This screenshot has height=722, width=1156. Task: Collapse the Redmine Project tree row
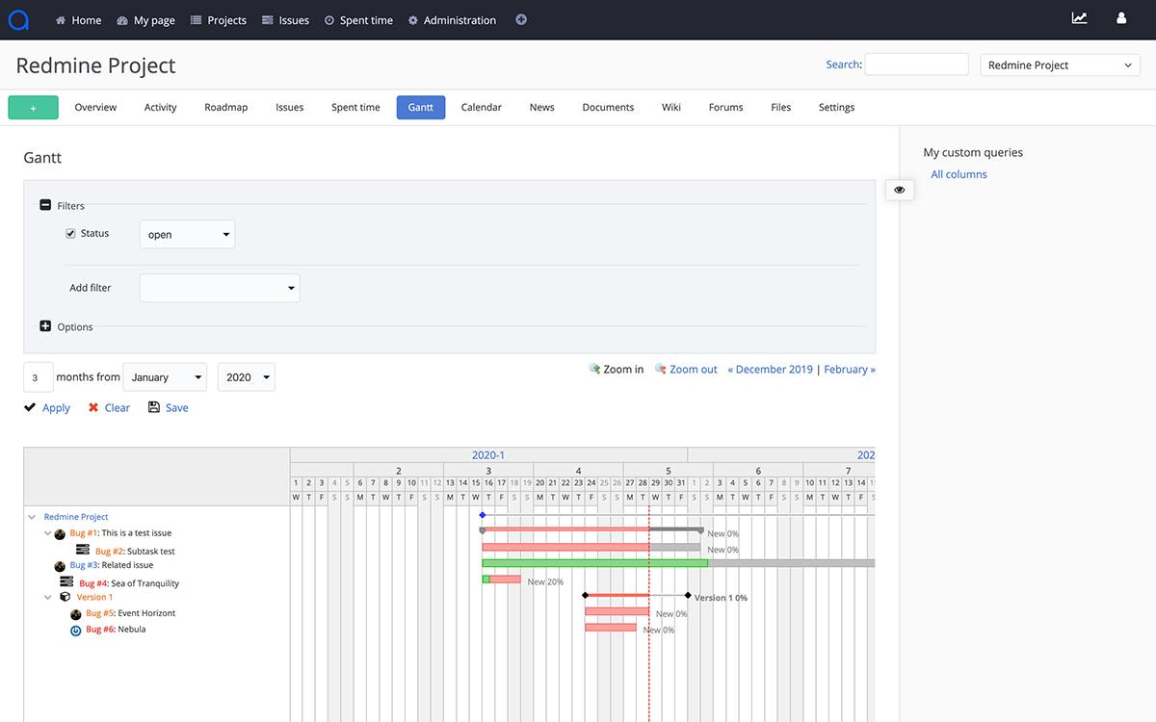click(x=33, y=517)
